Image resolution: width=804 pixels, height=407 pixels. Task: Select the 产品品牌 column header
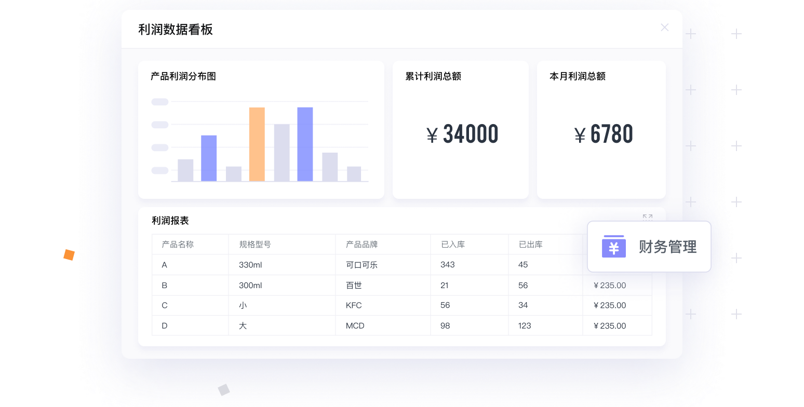pos(361,245)
